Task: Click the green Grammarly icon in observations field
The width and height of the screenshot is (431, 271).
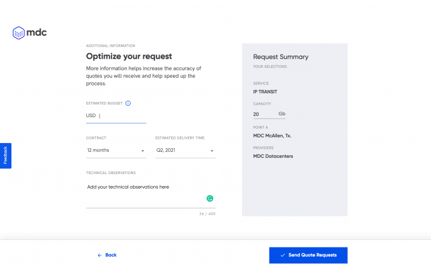Action: point(210,198)
